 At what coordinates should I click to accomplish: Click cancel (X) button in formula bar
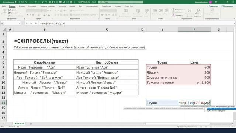point(27,23)
